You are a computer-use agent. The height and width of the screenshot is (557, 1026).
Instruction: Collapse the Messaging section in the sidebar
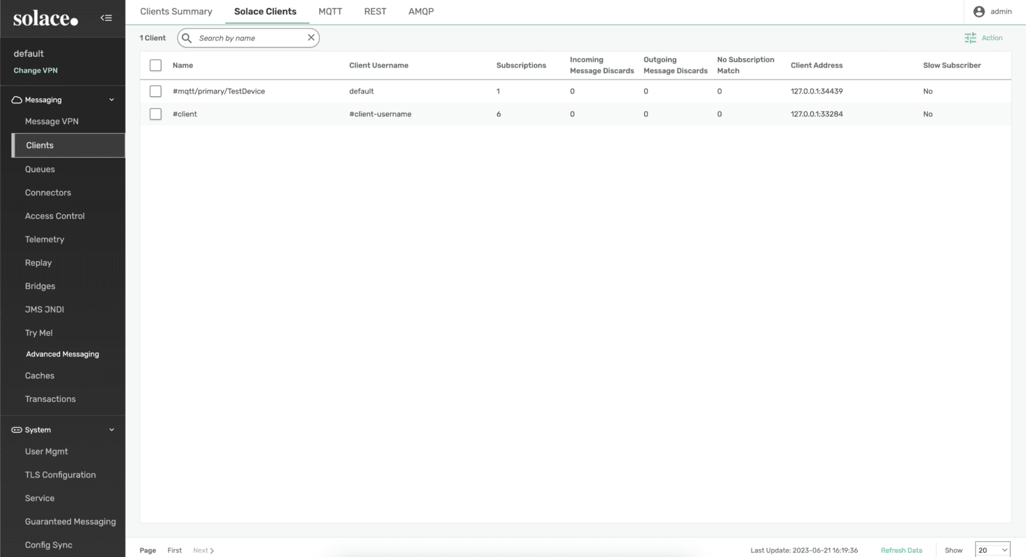(112, 99)
